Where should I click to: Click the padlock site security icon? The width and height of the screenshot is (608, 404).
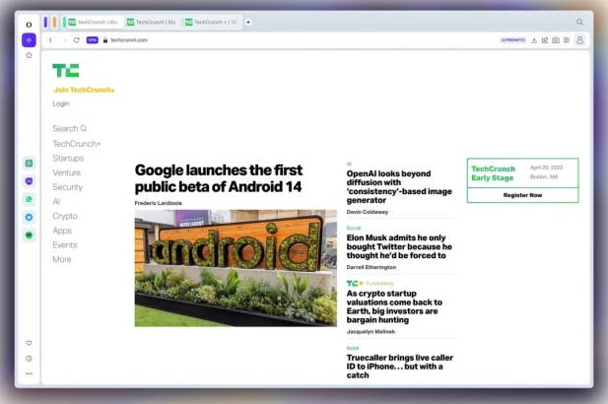click(105, 40)
